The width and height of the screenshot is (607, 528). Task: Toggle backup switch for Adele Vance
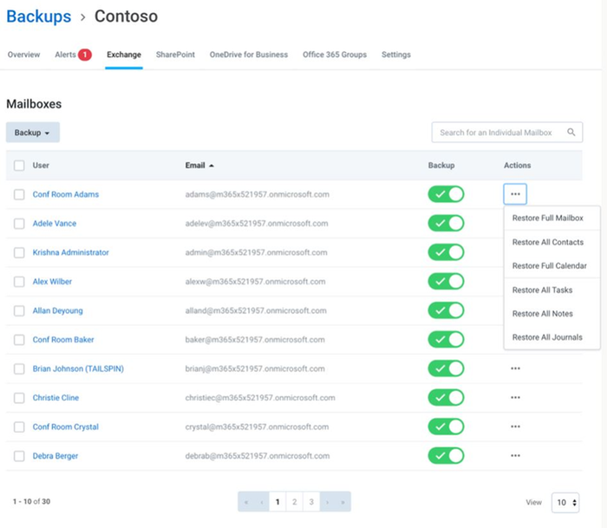pyautogui.click(x=446, y=224)
